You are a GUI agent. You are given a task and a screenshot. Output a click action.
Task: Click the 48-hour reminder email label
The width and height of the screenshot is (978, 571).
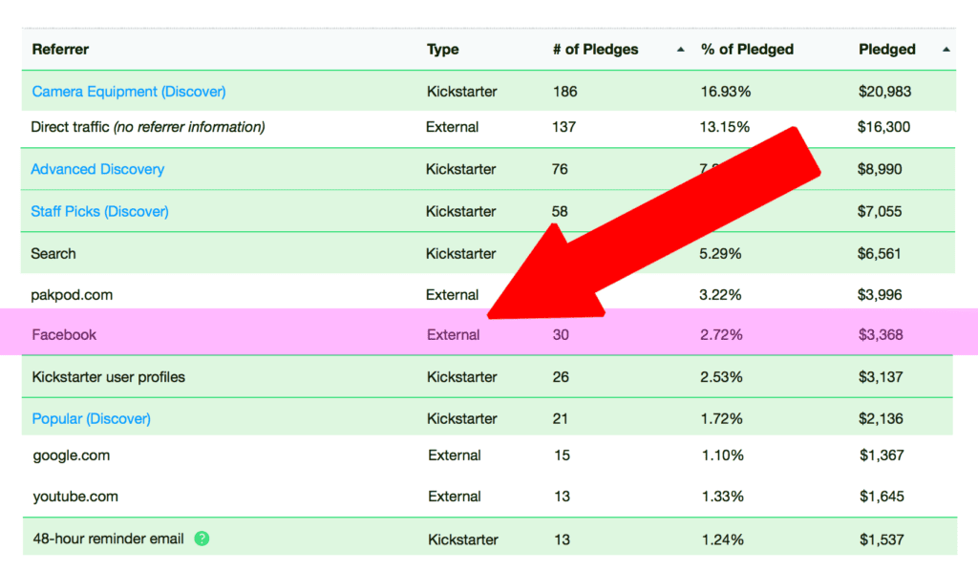tap(108, 539)
